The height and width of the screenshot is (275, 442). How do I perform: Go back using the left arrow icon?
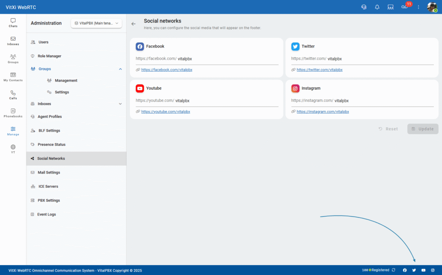coord(133,24)
